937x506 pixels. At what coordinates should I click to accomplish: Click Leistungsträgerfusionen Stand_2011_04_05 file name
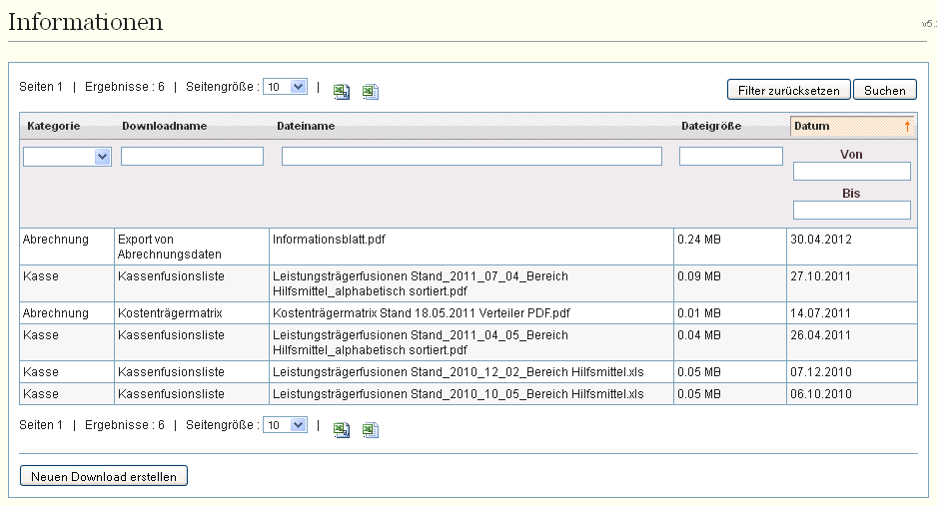tap(421, 342)
